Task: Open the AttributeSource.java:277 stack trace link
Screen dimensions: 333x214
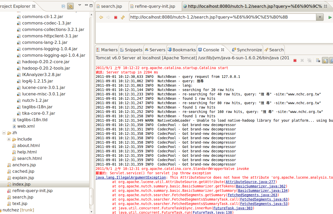Action: (x=250, y=182)
